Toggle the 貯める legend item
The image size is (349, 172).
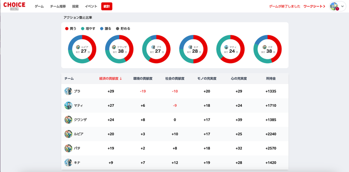click(123, 29)
